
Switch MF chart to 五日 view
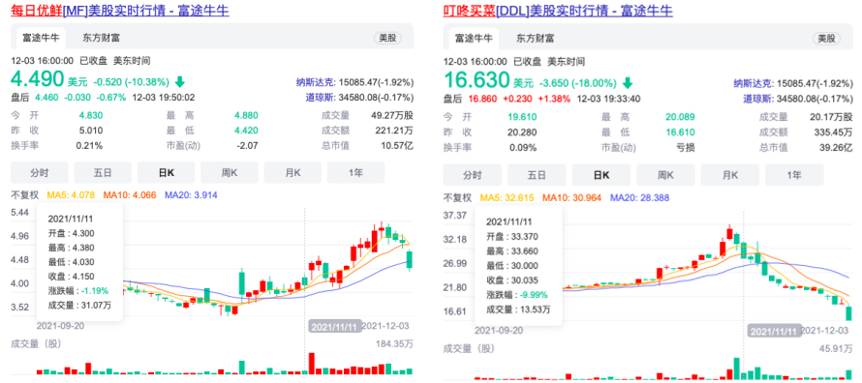click(103, 173)
